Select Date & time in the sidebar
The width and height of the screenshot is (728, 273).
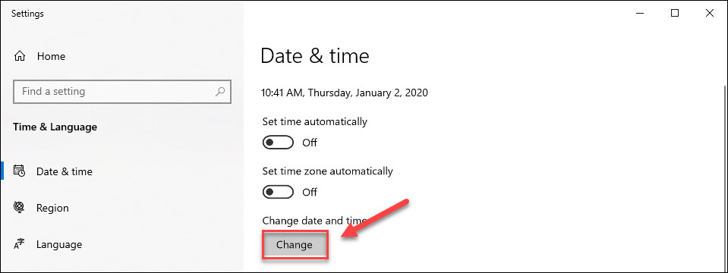[65, 171]
